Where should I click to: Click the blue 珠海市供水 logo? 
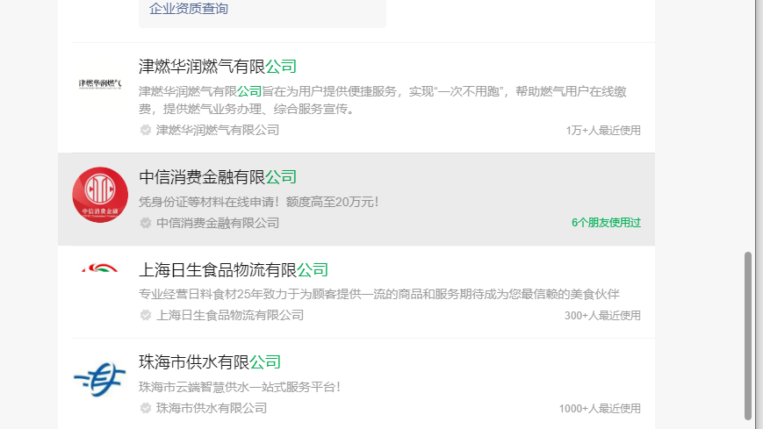[x=100, y=379]
